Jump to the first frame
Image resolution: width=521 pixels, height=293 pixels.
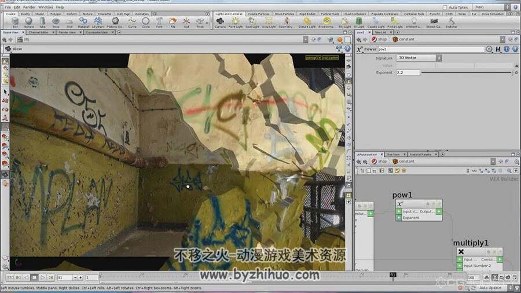coord(10,277)
